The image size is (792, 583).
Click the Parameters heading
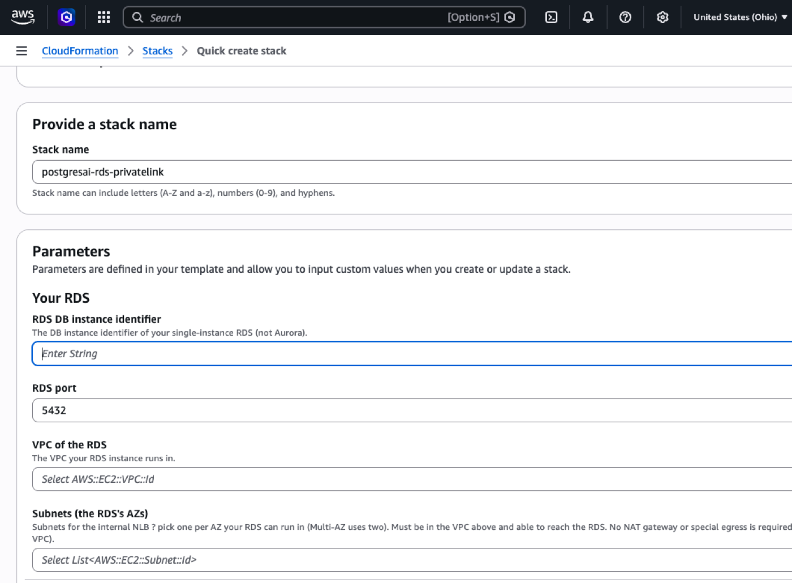tap(71, 251)
